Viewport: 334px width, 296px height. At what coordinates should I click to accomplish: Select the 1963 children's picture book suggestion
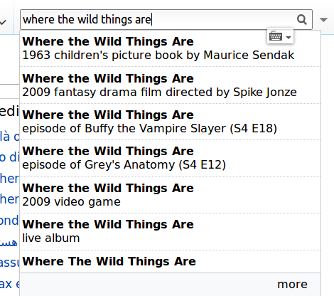tap(170, 48)
